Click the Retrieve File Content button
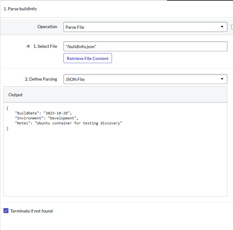 [x=88, y=58]
